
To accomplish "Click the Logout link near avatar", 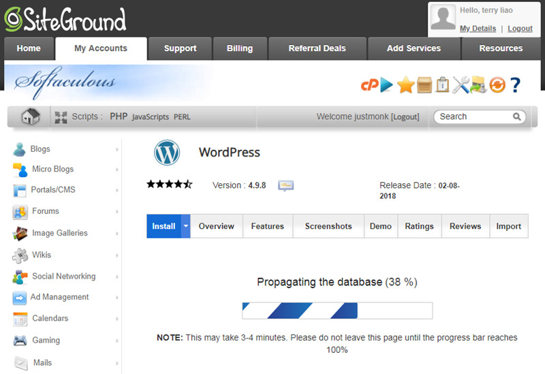I will point(520,29).
